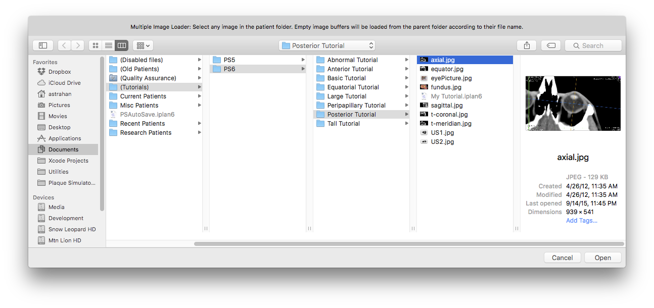
Task: Click the Open button
Action: pyautogui.click(x=603, y=258)
